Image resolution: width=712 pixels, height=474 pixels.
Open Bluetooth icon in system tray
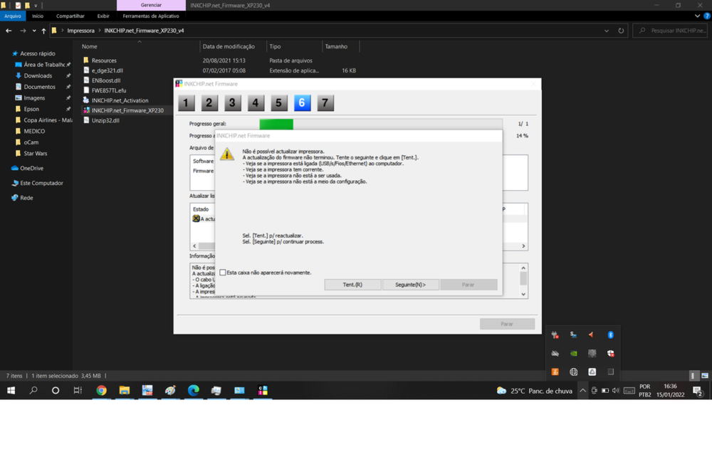pyautogui.click(x=610, y=335)
